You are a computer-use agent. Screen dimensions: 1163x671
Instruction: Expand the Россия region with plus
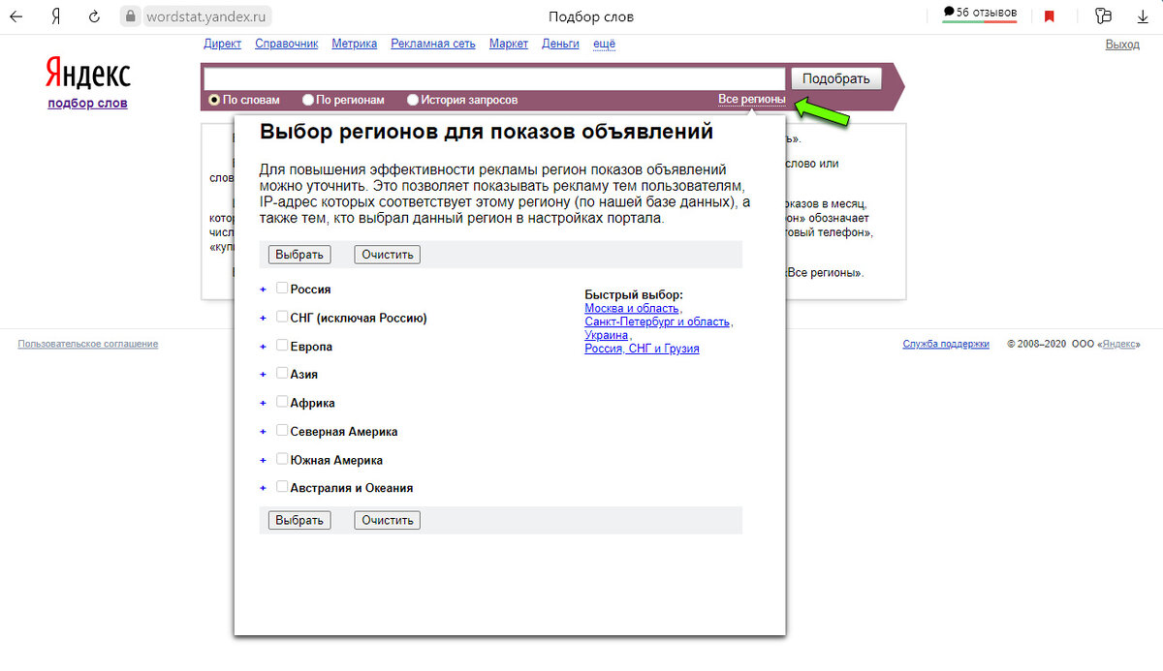[263, 290]
